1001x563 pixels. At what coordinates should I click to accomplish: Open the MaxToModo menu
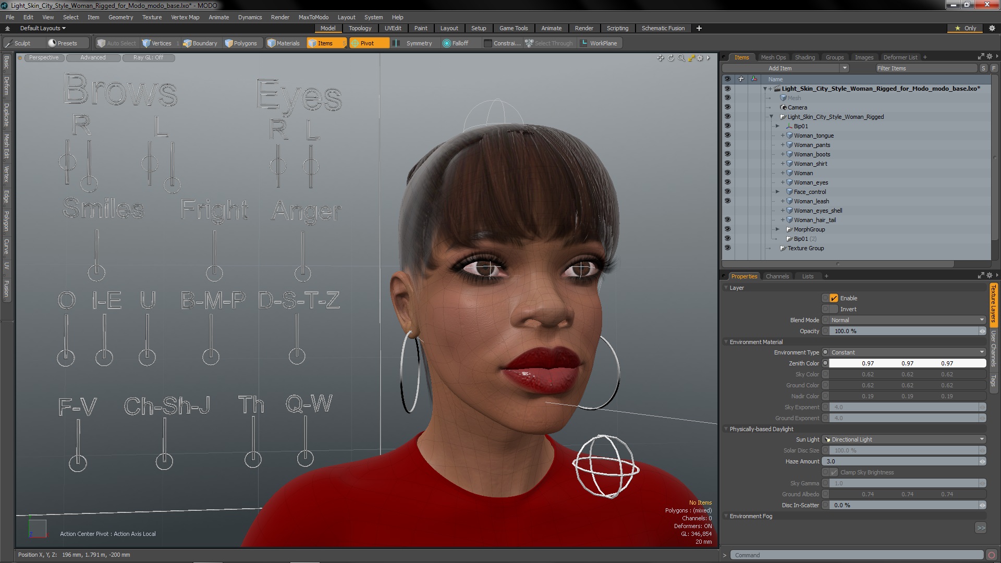[313, 17]
